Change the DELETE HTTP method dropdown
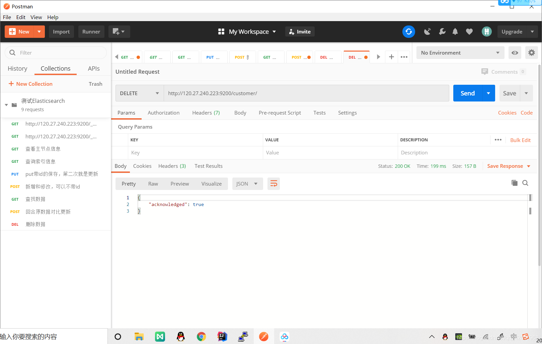Screen dimensions: 542x344 tap(140, 93)
